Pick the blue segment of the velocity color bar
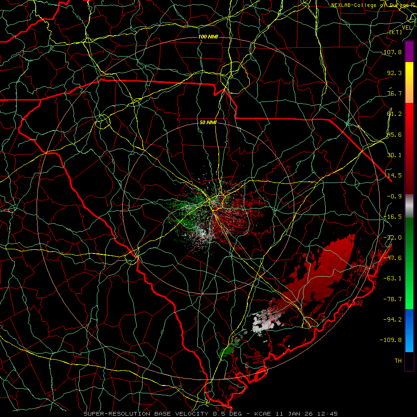Image resolution: width=417 pixels, height=417 pixels. click(x=409, y=330)
